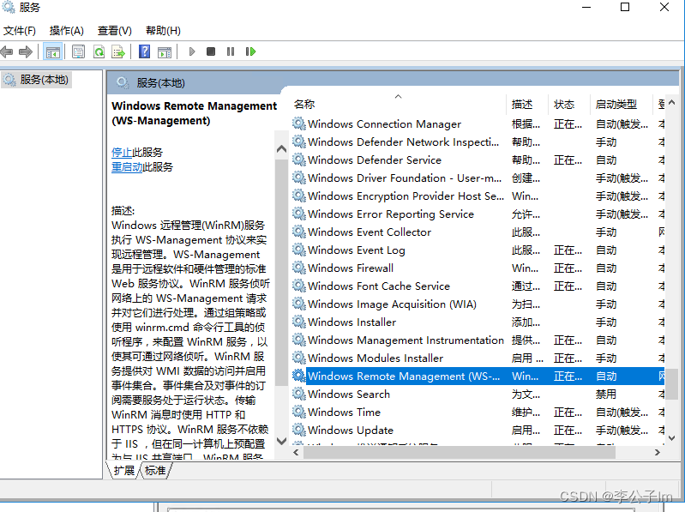
Task: Switch to the 扩展 tab
Action: pos(123,471)
